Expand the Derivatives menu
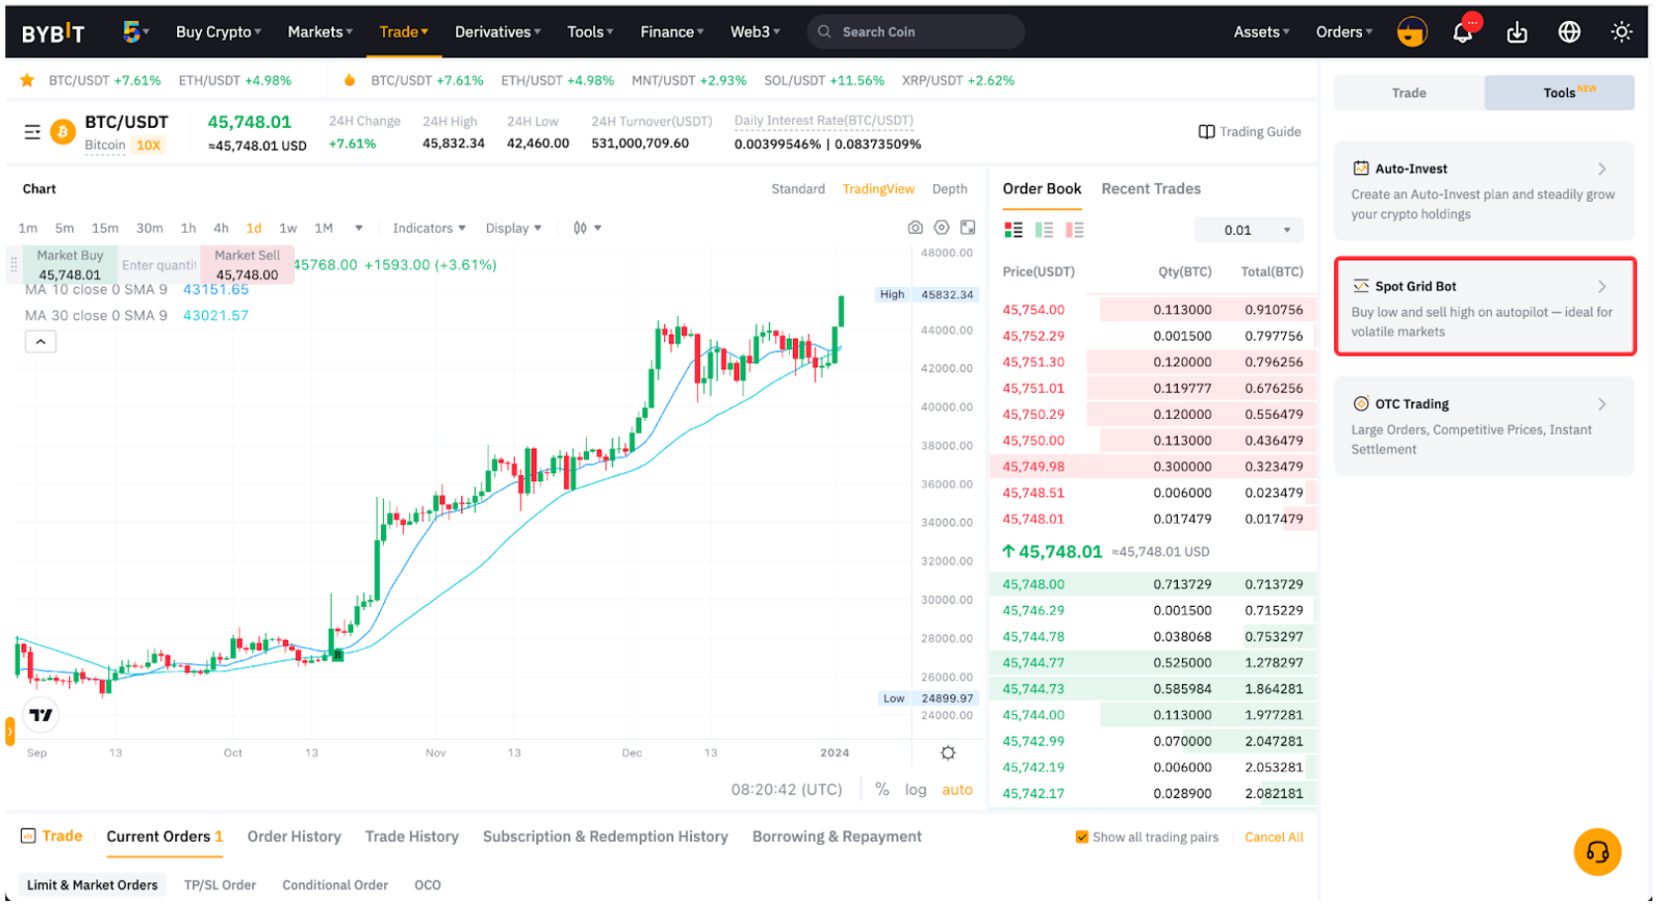 497,32
